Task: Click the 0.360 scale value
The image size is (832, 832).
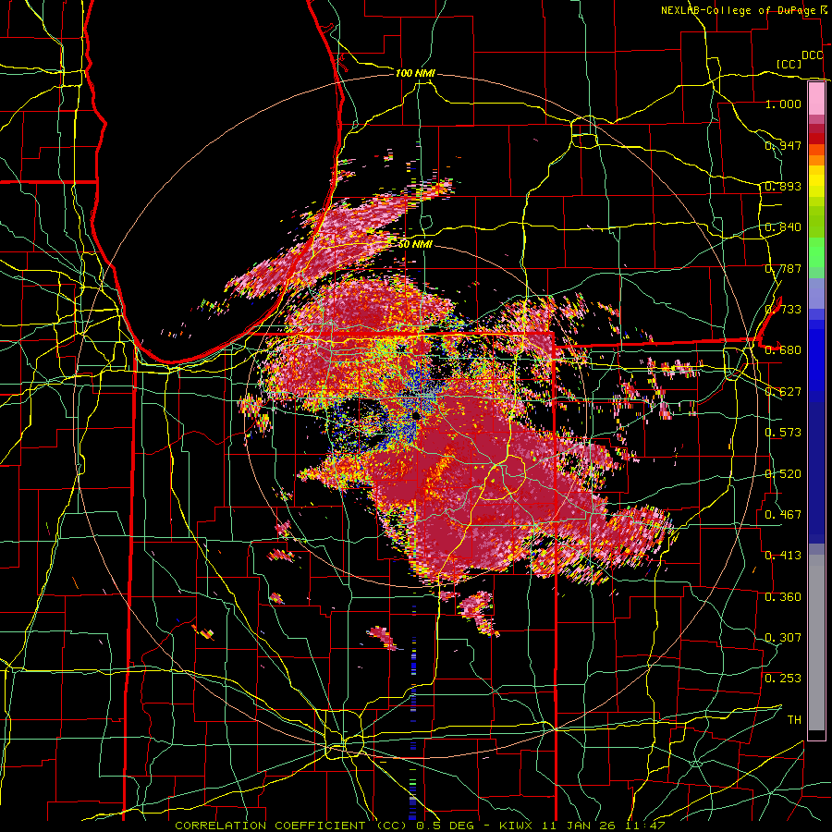Action: 783,597
